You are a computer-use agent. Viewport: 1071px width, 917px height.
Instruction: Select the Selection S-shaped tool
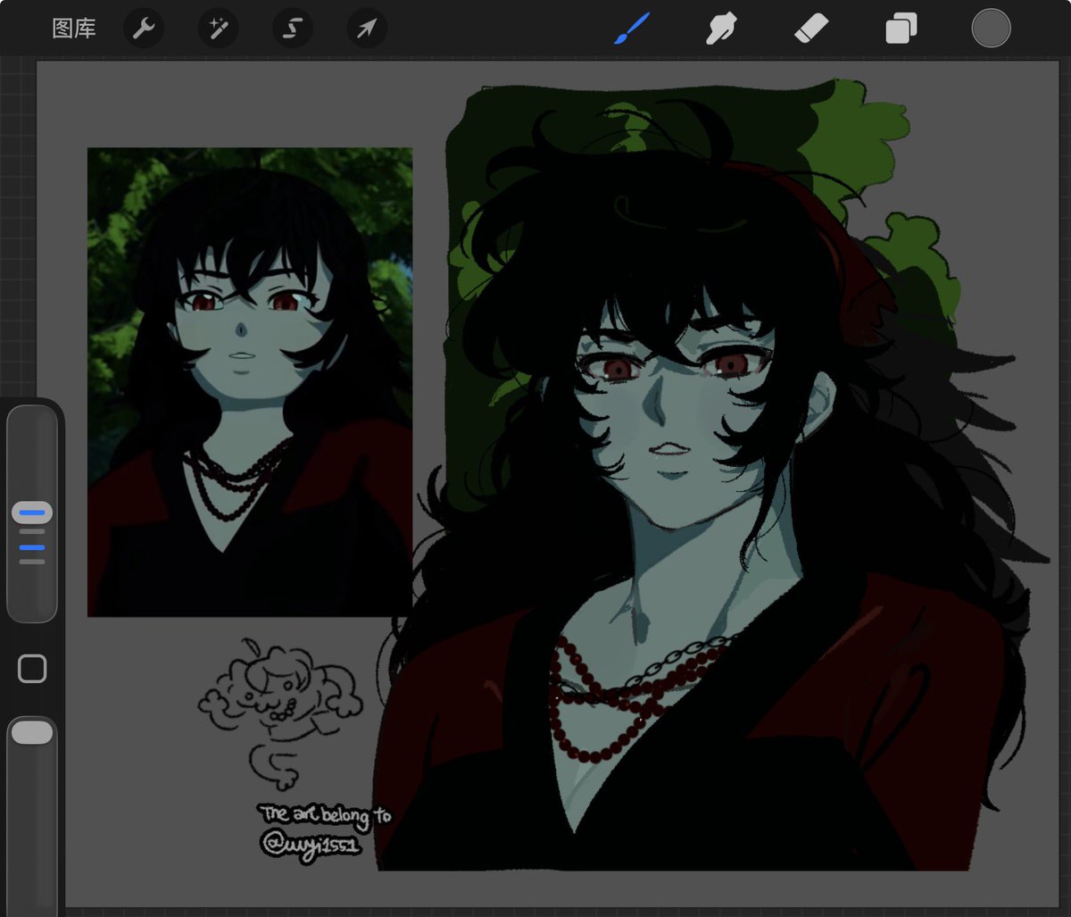(293, 29)
